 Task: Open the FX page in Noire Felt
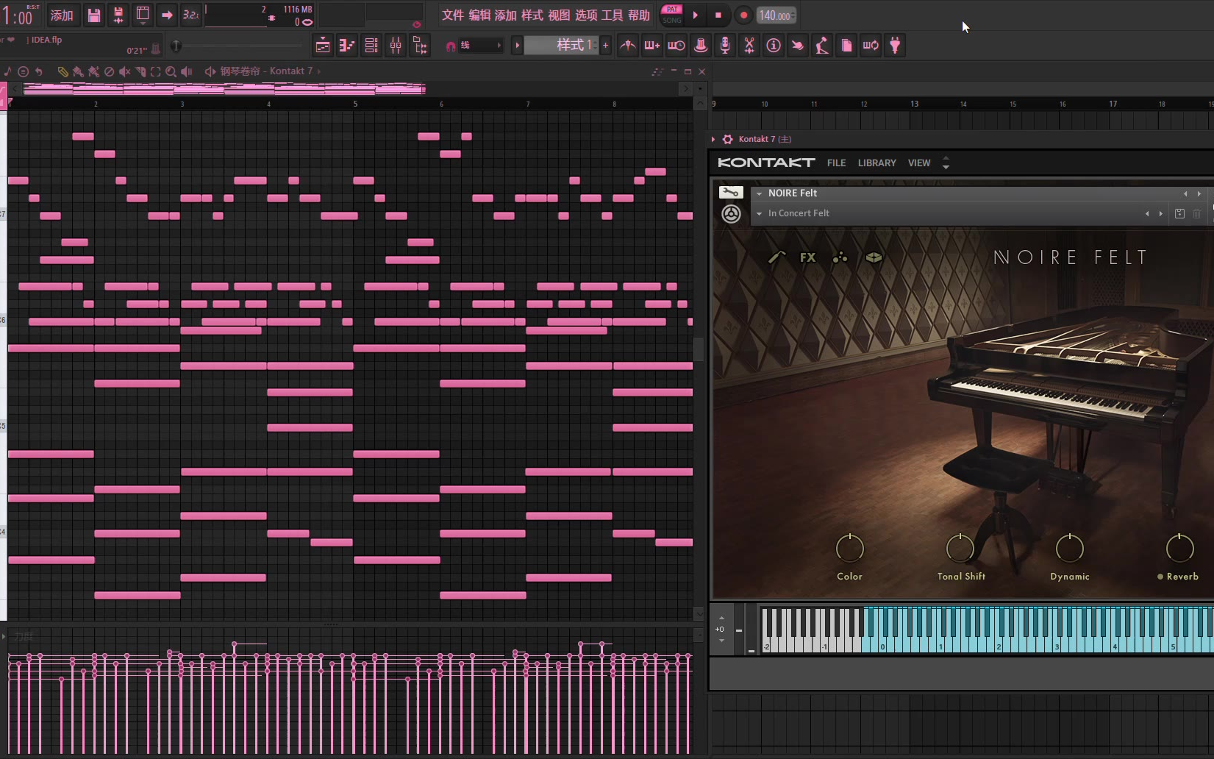[x=807, y=257]
